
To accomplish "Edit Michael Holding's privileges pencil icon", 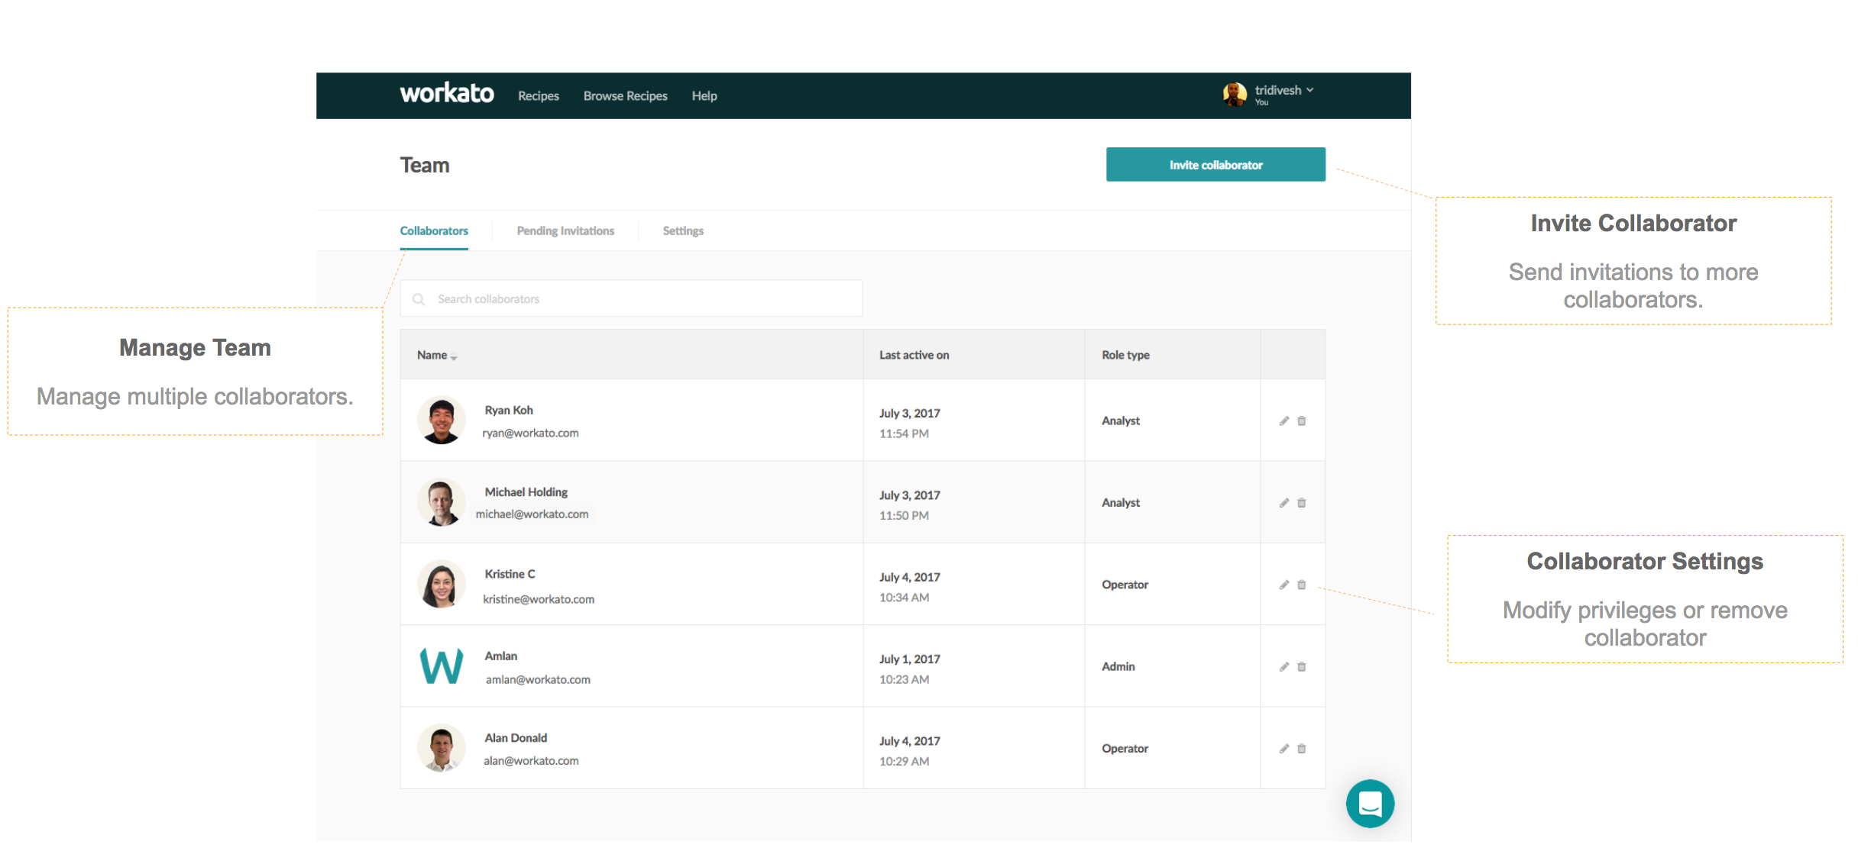I will [x=1284, y=503].
